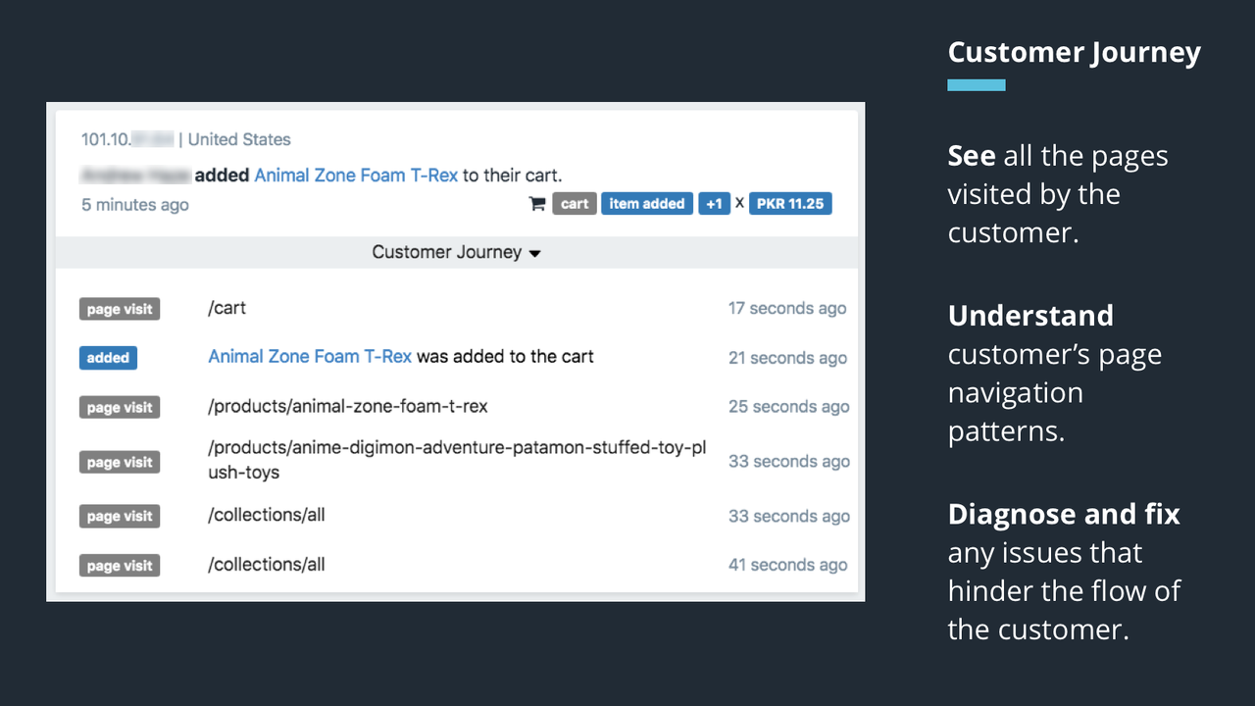This screenshot has height=706, width=1255.
Task: Open the Customer Journey dropdown arrow
Action: point(534,253)
